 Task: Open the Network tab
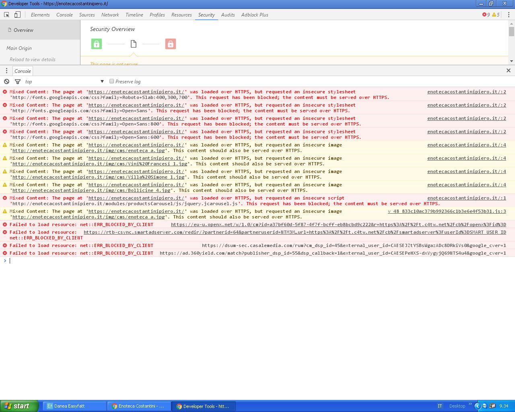click(x=110, y=15)
